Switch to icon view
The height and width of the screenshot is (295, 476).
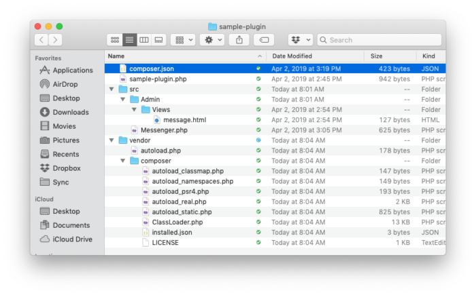[x=115, y=40]
